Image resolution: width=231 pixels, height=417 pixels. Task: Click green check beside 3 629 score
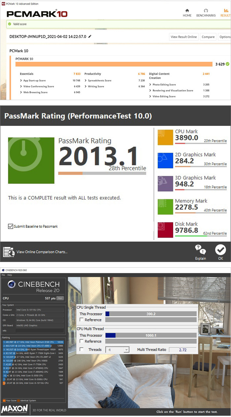(228, 64)
